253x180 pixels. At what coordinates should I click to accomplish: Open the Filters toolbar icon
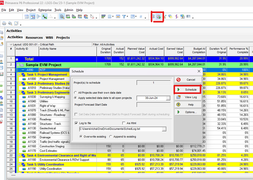point(124,16)
